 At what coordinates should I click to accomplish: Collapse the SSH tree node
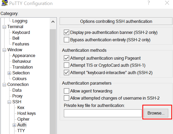point(9,102)
